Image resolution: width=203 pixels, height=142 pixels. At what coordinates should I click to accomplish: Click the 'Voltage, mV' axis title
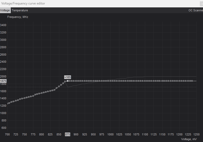189,139
